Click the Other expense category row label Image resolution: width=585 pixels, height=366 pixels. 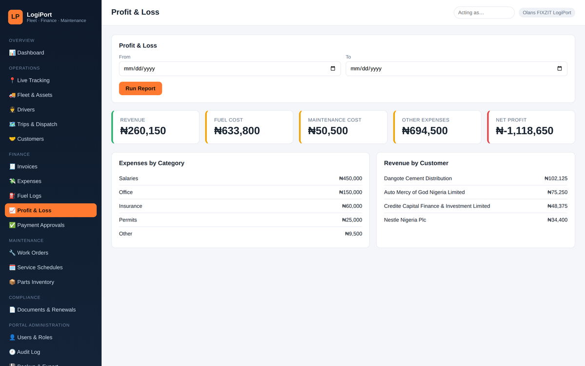[126, 234]
